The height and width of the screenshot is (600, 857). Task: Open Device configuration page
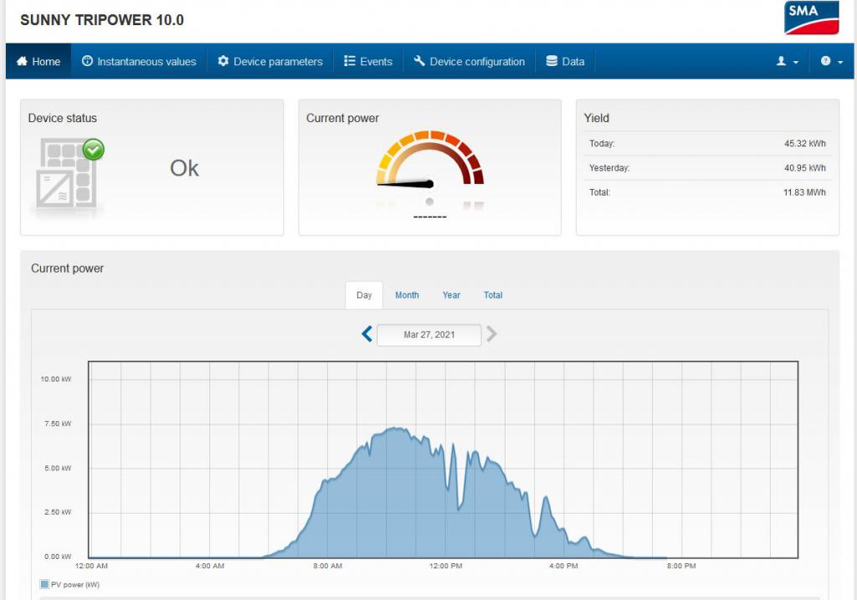pos(469,61)
